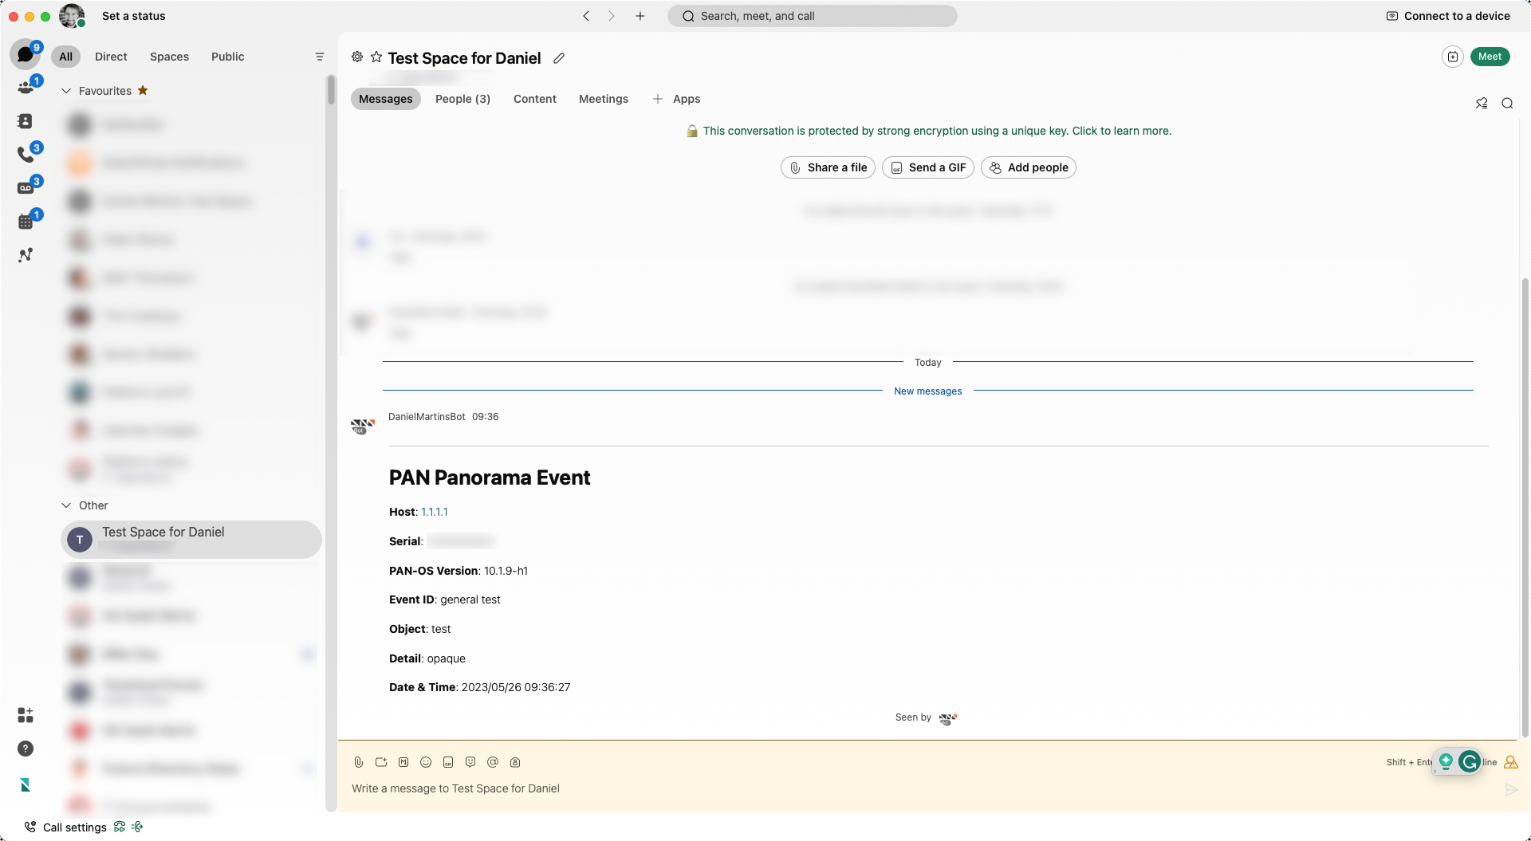
Task: Click the Markdown formatting icon in composer
Action: coord(403,762)
